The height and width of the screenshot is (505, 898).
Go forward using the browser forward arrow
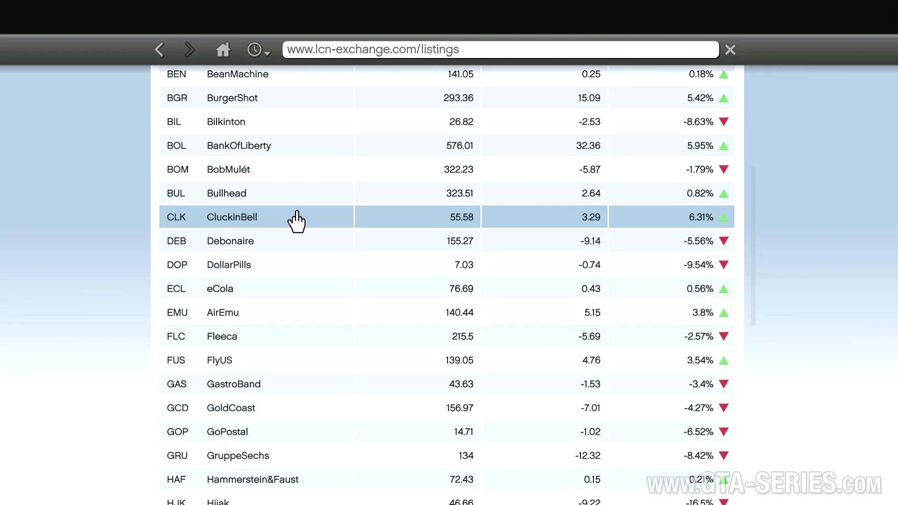point(189,50)
